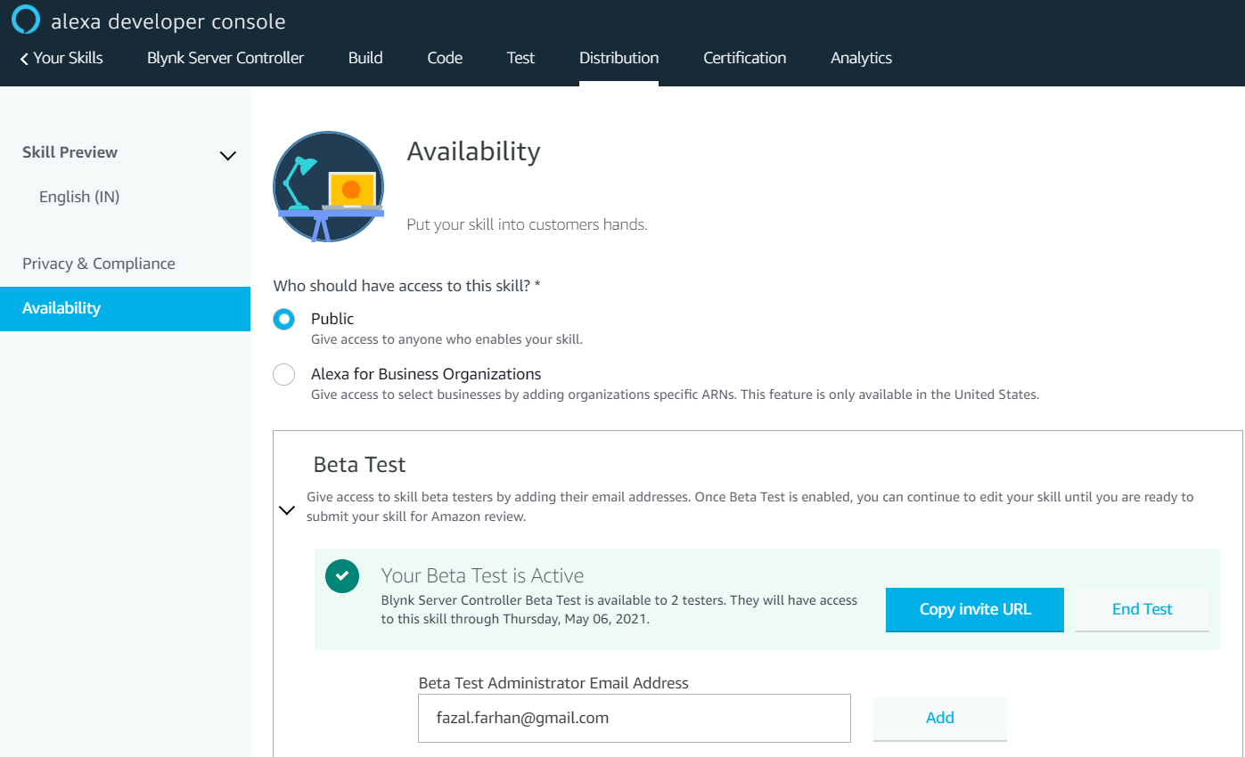Click the Add button beside email
Viewport: 1245px width, 757px height.
pos(940,718)
